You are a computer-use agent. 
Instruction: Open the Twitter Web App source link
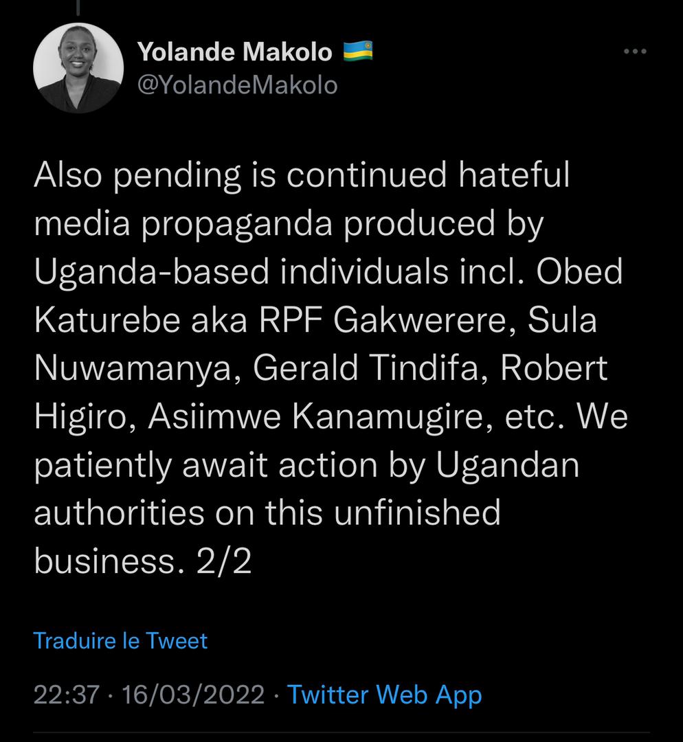pyautogui.click(x=384, y=695)
